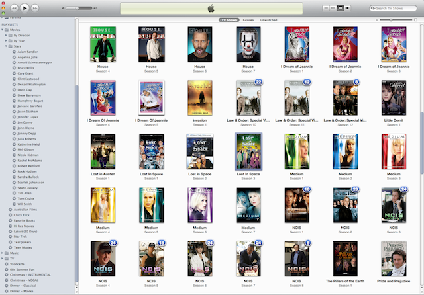
Task: Open the Australian Films playlist
Action: [25, 210]
